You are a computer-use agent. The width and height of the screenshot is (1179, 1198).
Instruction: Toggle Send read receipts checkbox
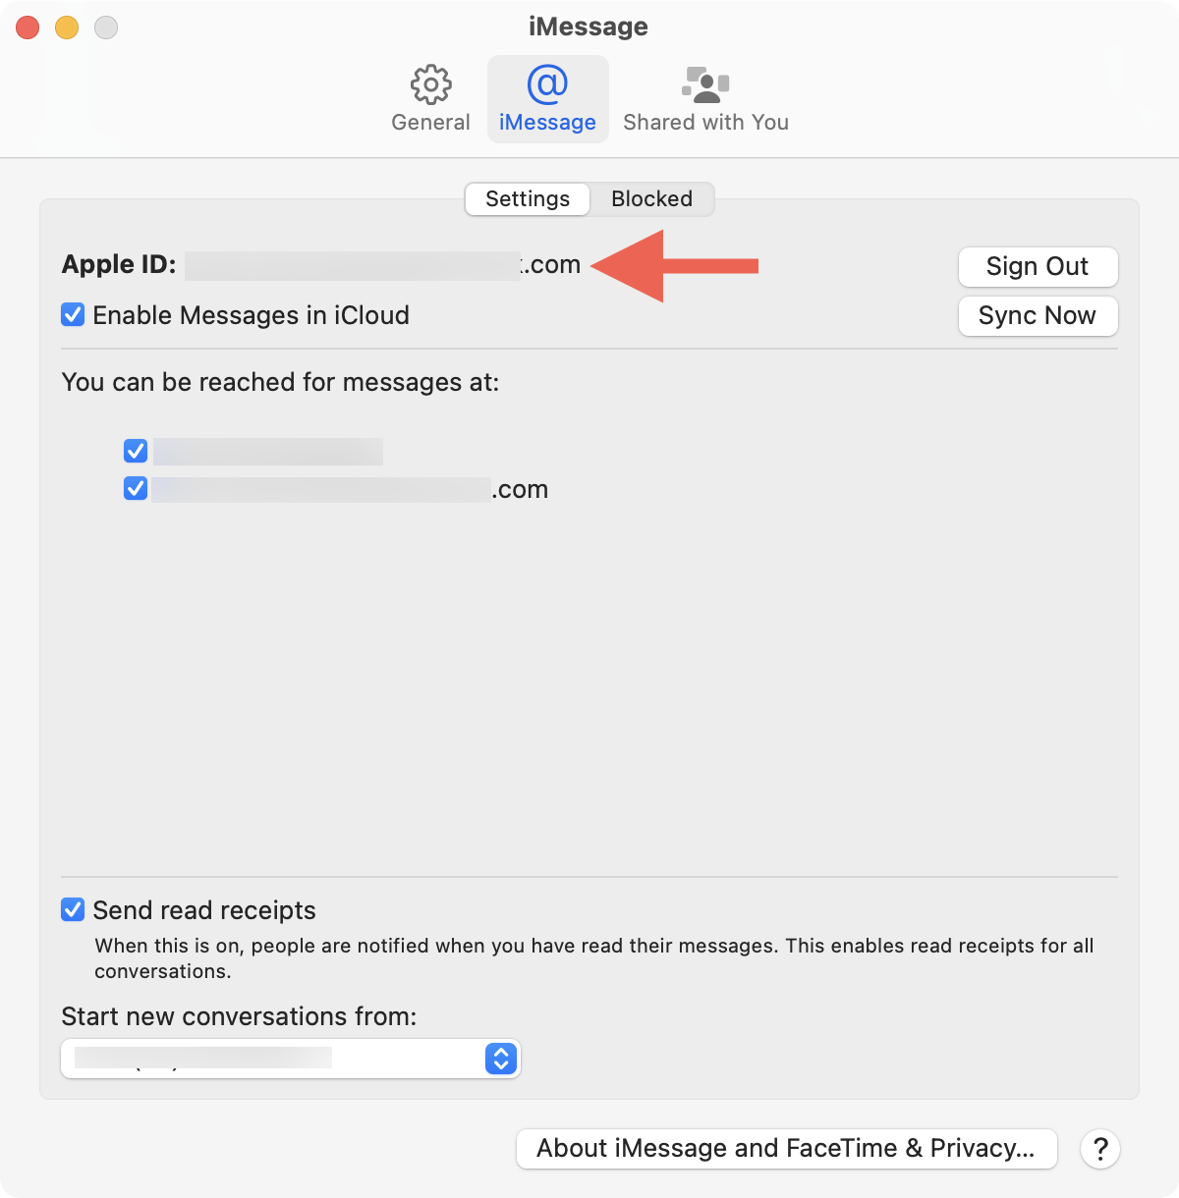coord(73,909)
